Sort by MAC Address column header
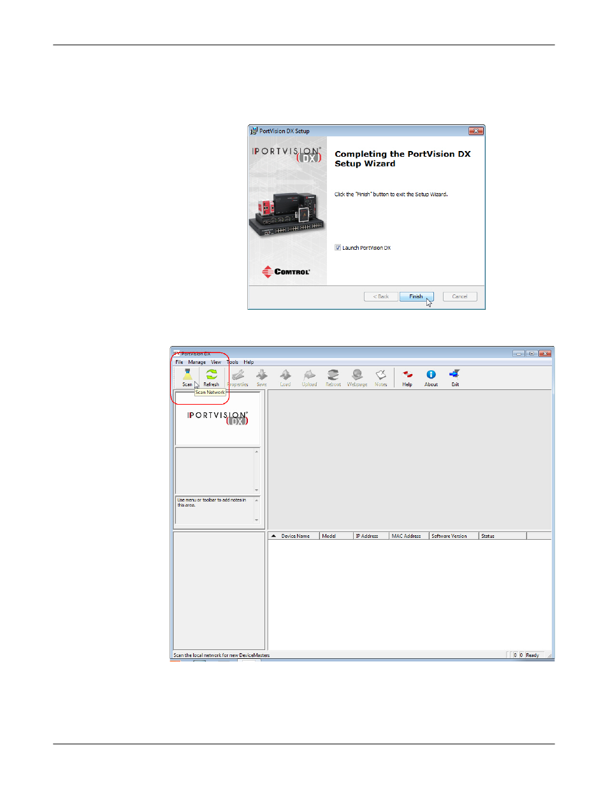The width and height of the screenshot is (608, 787). coord(409,536)
